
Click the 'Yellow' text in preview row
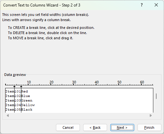[28, 105]
